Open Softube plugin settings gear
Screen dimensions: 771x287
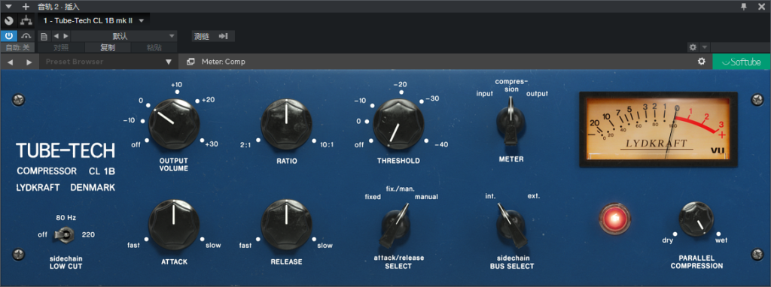tap(702, 62)
